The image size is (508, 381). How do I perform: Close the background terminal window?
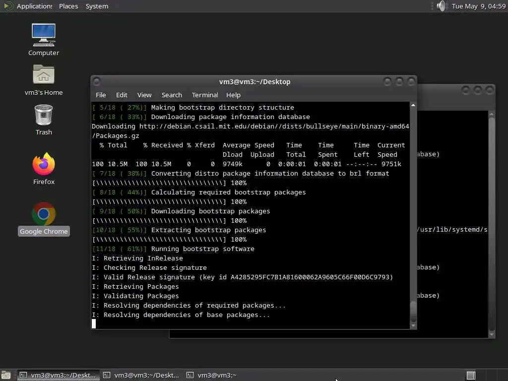489,90
